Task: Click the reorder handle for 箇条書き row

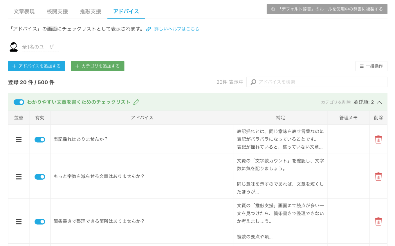Action: pos(19,221)
